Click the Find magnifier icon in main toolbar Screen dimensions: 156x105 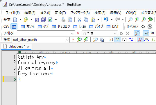(x=130, y=20)
